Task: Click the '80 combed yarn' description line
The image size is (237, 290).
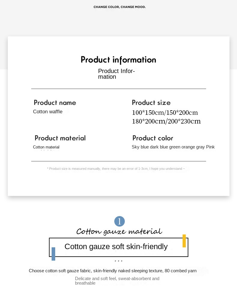Action: 112,271
